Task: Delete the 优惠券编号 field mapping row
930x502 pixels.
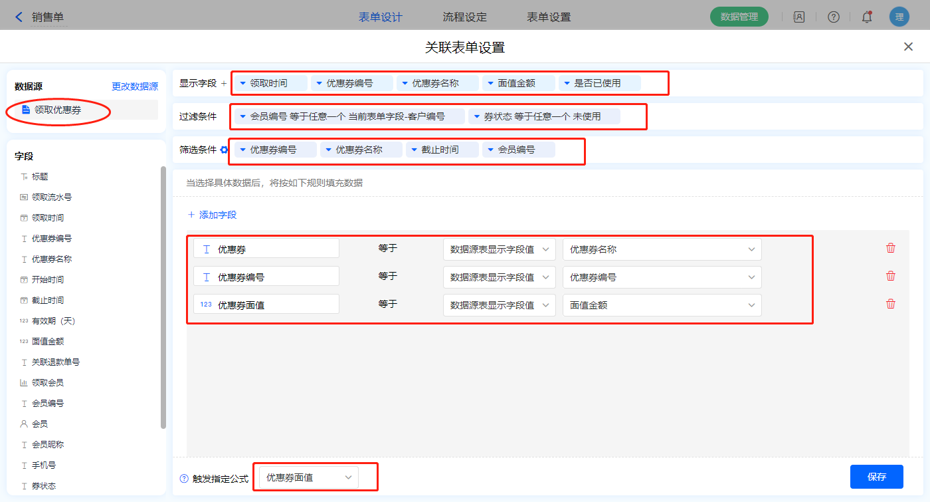Action: 891,276
